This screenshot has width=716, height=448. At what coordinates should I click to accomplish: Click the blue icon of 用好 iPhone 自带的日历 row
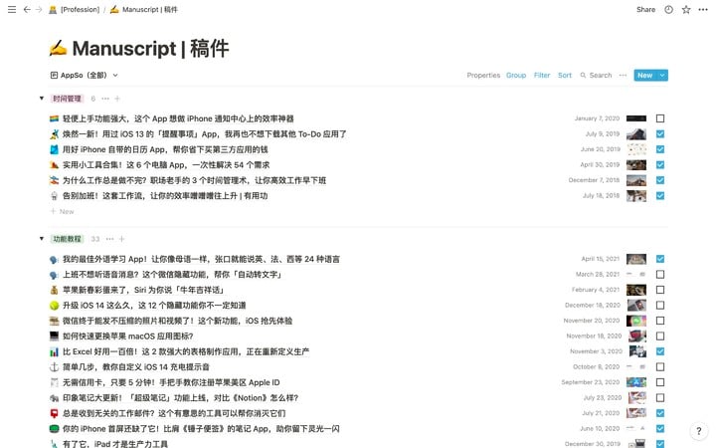pyautogui.click(x=54, y=149)
